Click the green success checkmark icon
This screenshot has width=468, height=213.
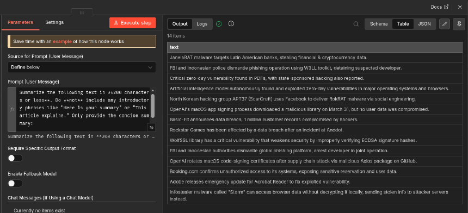pyautogui.click(x=219, y=24)
